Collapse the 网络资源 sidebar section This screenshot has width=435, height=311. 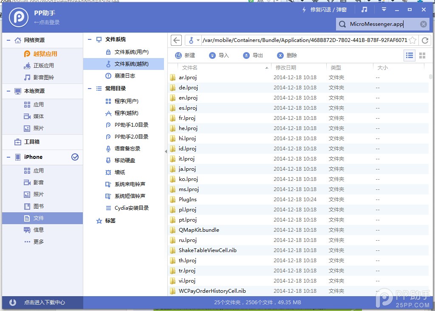click(x=8, y=40)
